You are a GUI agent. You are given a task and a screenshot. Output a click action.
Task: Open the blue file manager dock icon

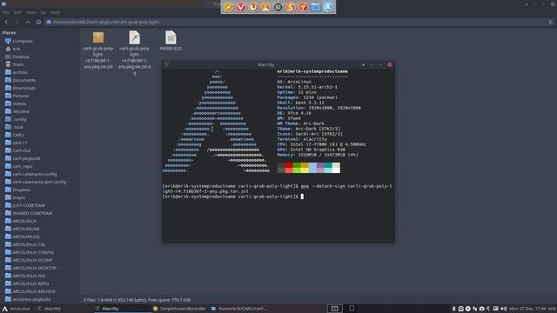(315, 7)
